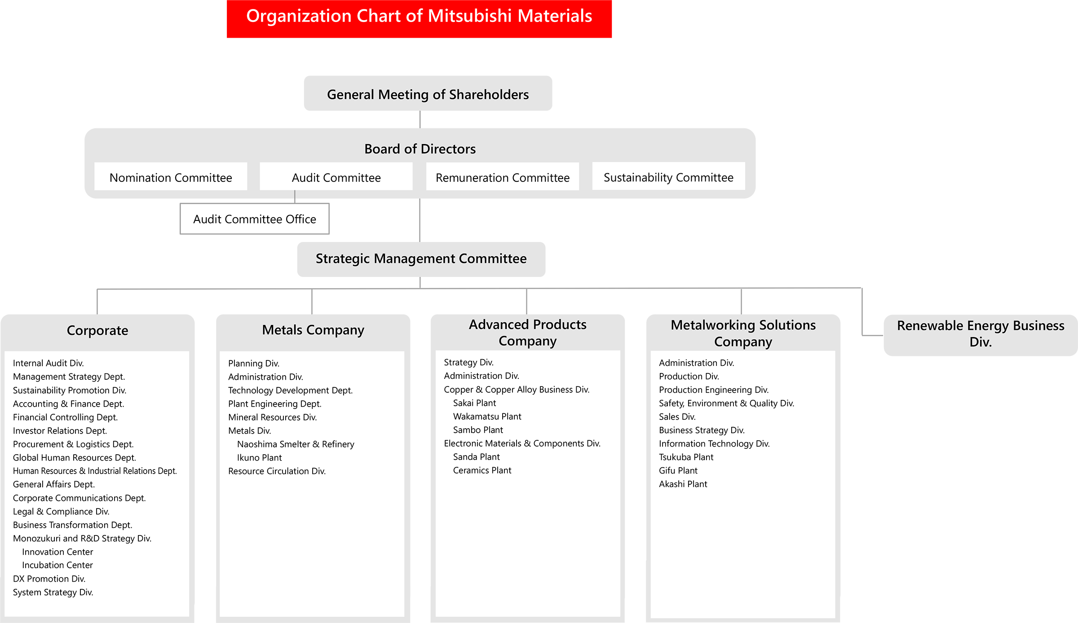Screen dimensions: 1078x623
Task: Select Administration Div. under Metals Company
Action: [x=265, y=377]
